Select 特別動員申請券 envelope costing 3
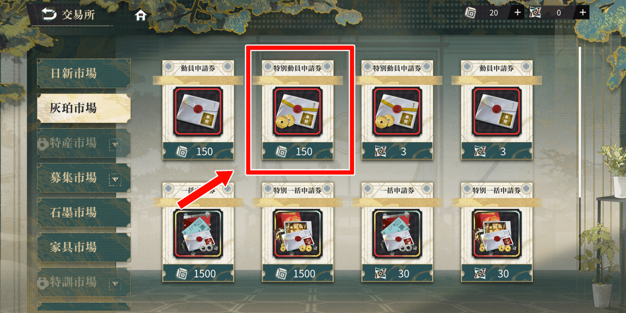 tap(397, 110)
